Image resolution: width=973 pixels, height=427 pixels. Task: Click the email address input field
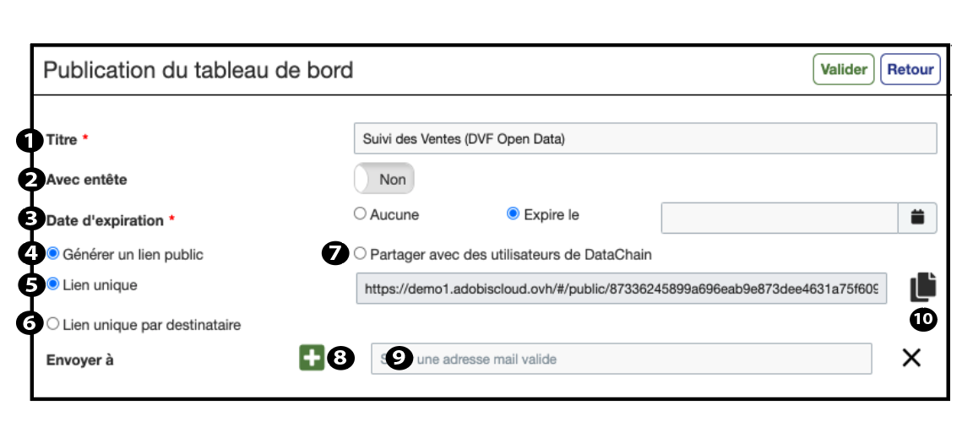point(622,359)
